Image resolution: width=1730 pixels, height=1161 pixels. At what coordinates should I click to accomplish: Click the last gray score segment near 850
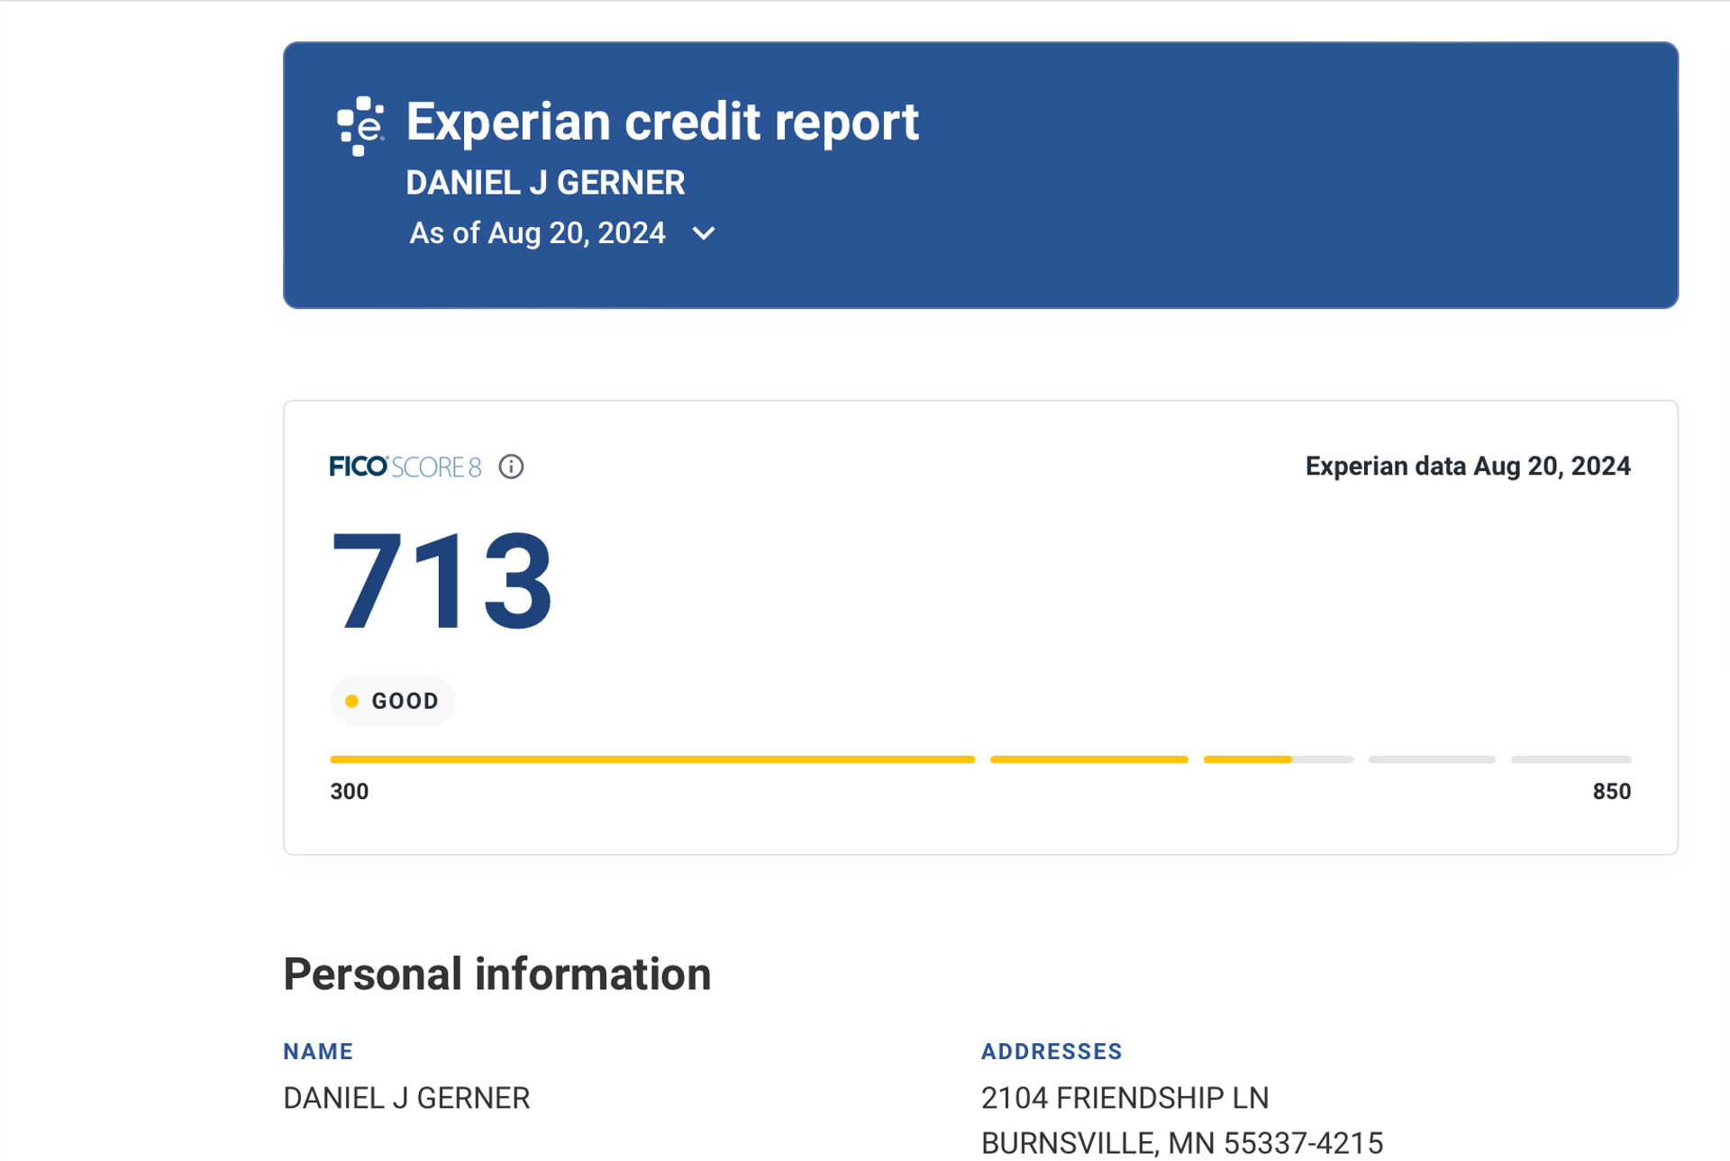(1571, 759)
